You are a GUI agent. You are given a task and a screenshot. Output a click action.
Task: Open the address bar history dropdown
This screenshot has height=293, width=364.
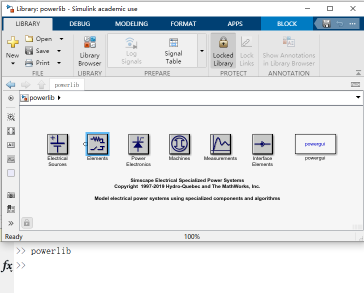coord(358,97)
